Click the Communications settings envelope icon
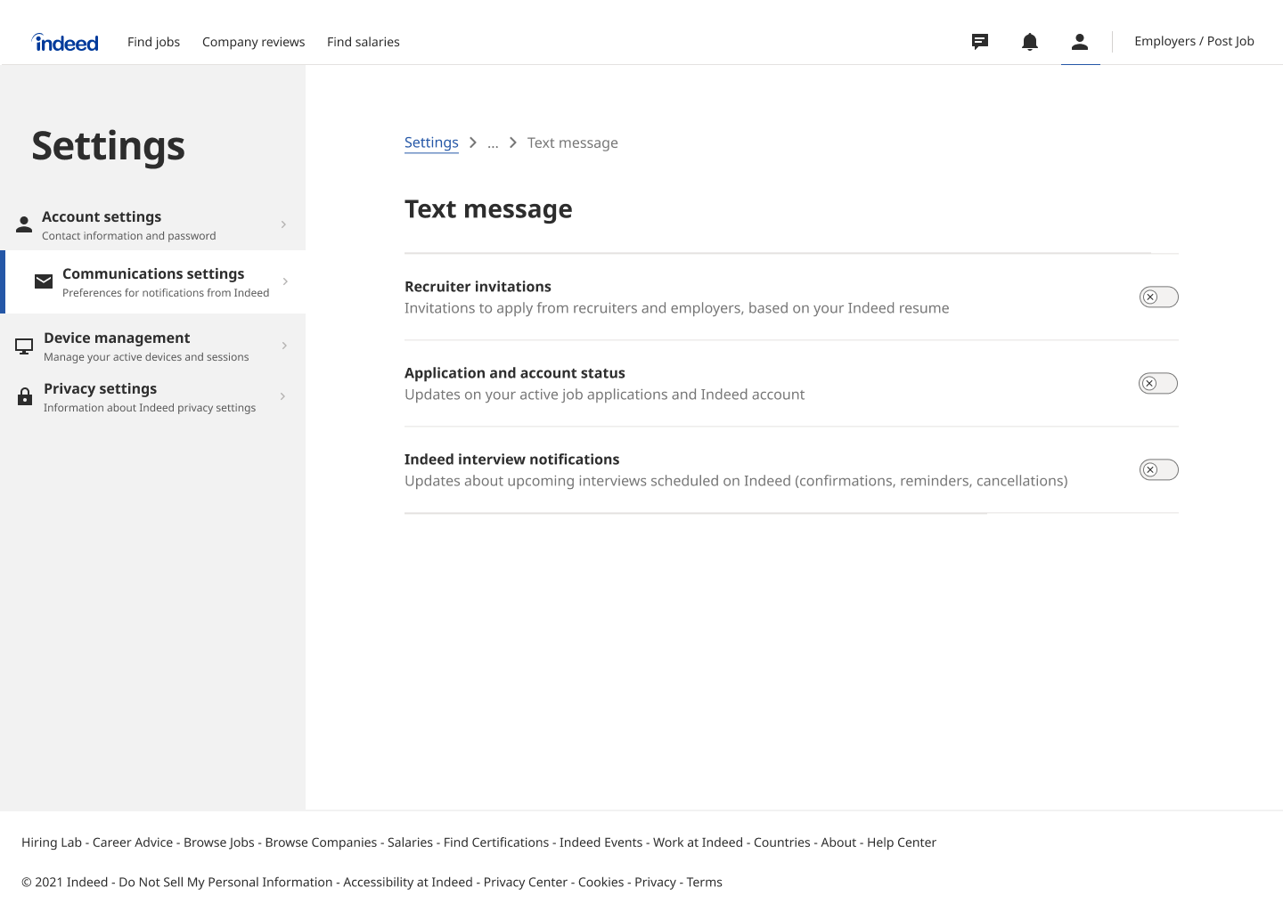The height and width of the screenshot is (912, 1283). point(44,281)
